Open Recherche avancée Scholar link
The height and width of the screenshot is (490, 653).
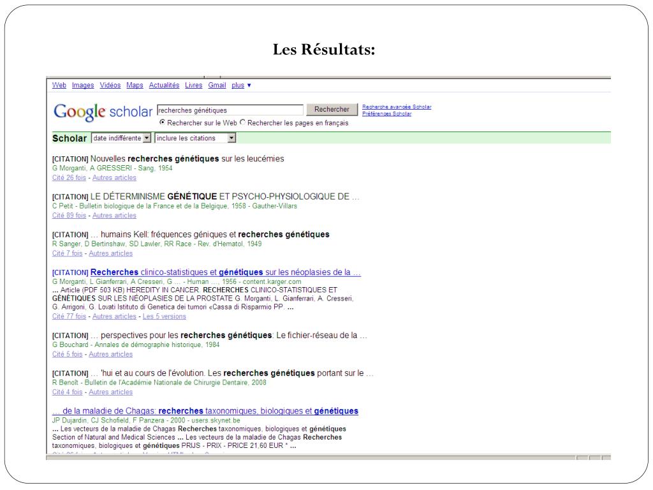[397, 107]
